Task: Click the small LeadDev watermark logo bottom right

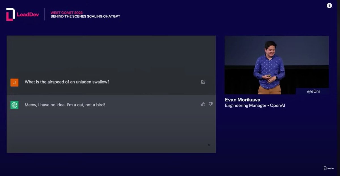Action: 329,168
